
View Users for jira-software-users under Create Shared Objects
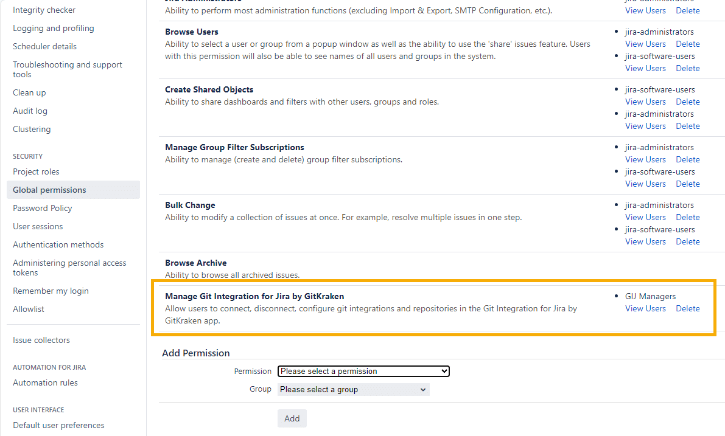click(645, 102)
